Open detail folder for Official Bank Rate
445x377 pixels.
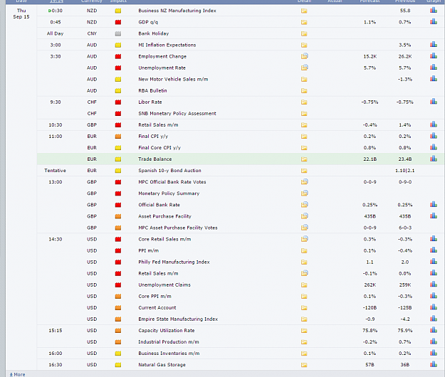coord(304,205)
